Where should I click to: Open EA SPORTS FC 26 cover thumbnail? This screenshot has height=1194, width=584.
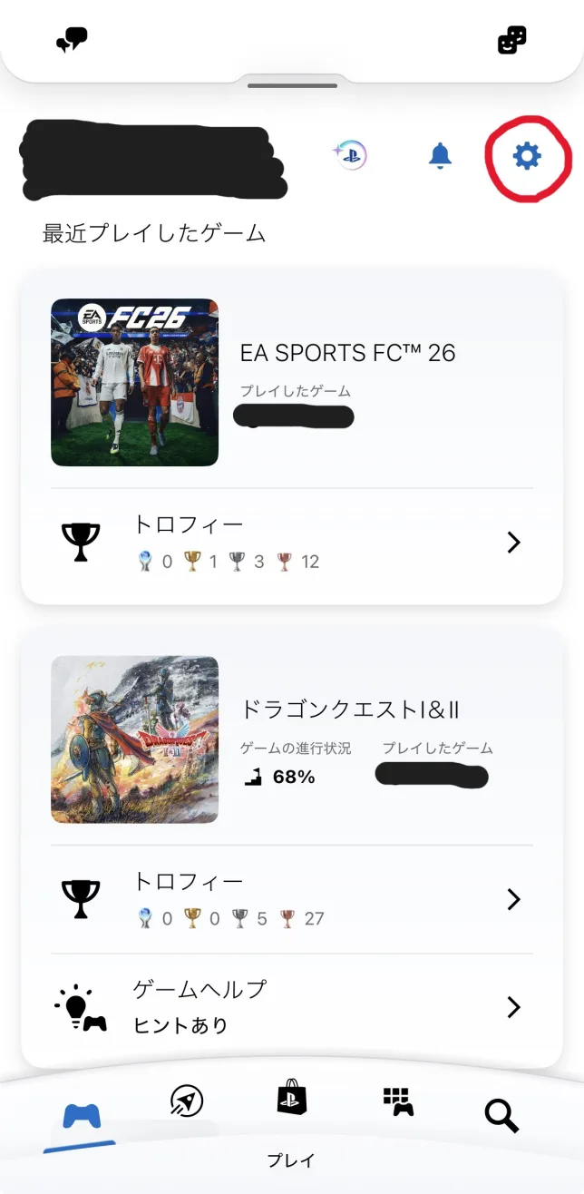[x=134, y=382]
